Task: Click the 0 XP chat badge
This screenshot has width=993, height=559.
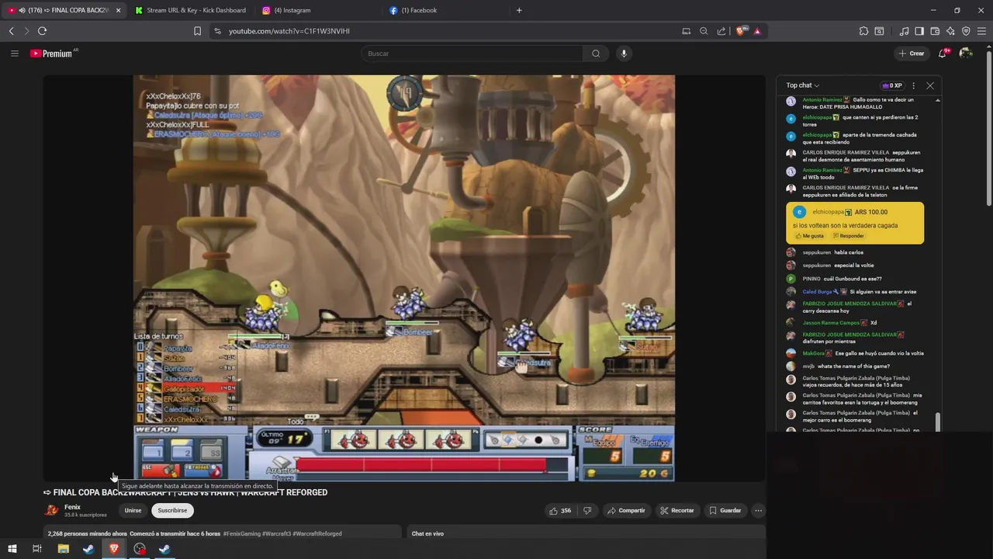Action: tap(891, 85)
